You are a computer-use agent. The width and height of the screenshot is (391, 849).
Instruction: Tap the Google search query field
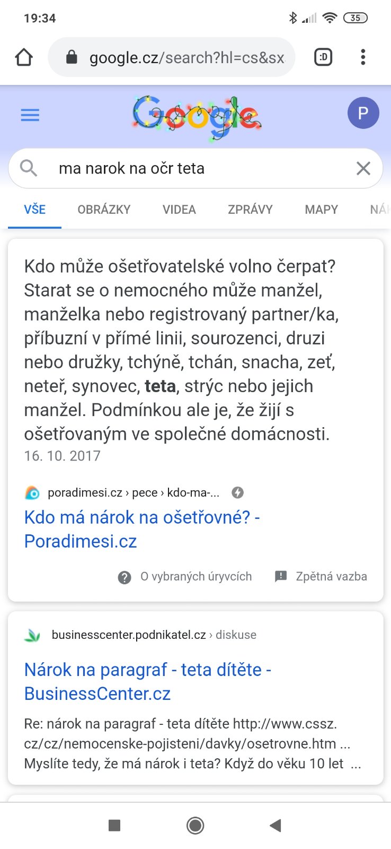(x=201, y=169)
